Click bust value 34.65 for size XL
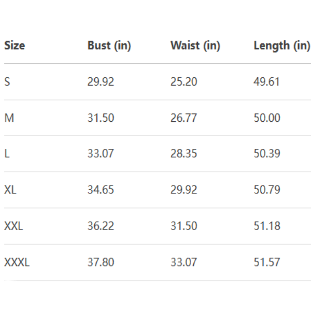The height and width of the screenshot is (311, 311). coord(101,190)
